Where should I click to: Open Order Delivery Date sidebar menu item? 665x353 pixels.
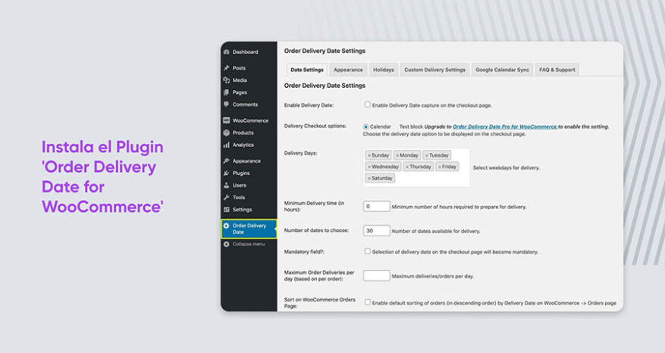click(249, 228)
